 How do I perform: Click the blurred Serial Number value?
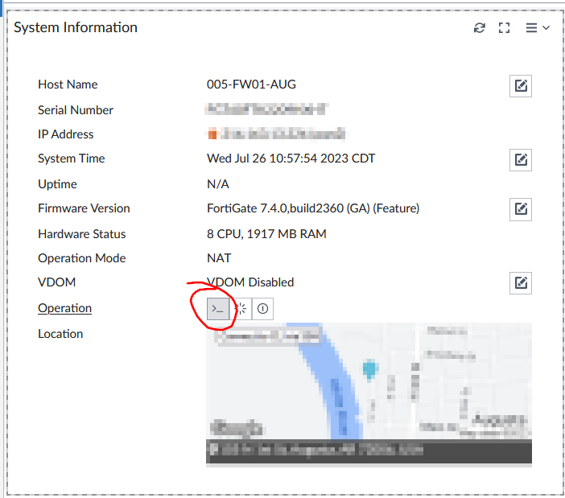coord(266,109)
